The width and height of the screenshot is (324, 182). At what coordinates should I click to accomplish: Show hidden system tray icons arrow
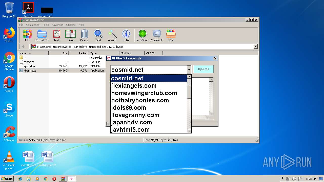click(282, 179)
